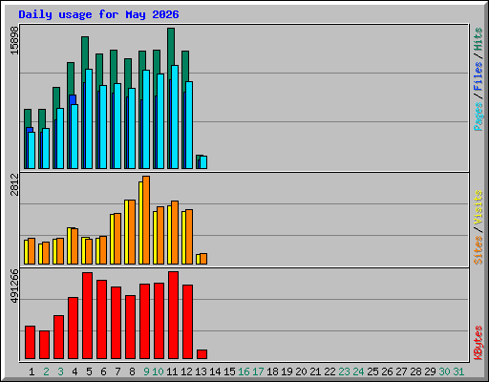Click day 12 on the x-axis
The image size is (489, 382).
tap(186, 371)
